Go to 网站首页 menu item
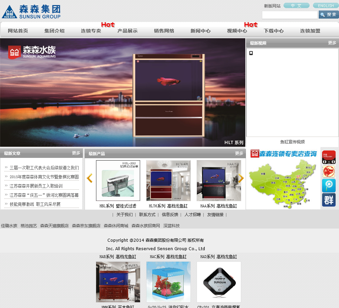The height and width of the screenshot is (308, 339). click(18, 31)
